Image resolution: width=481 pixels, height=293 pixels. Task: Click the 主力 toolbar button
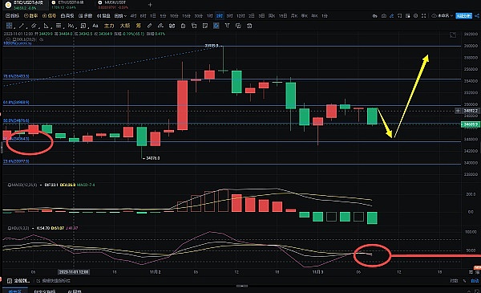click(x=109, y=26)
